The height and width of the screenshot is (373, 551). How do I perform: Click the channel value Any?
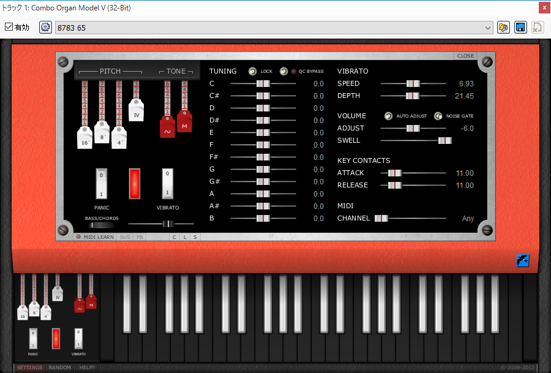point(468,218)
